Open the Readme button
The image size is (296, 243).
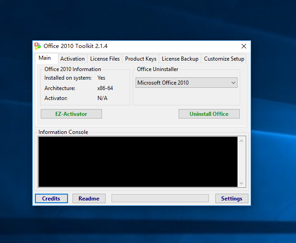coord(89,199)
